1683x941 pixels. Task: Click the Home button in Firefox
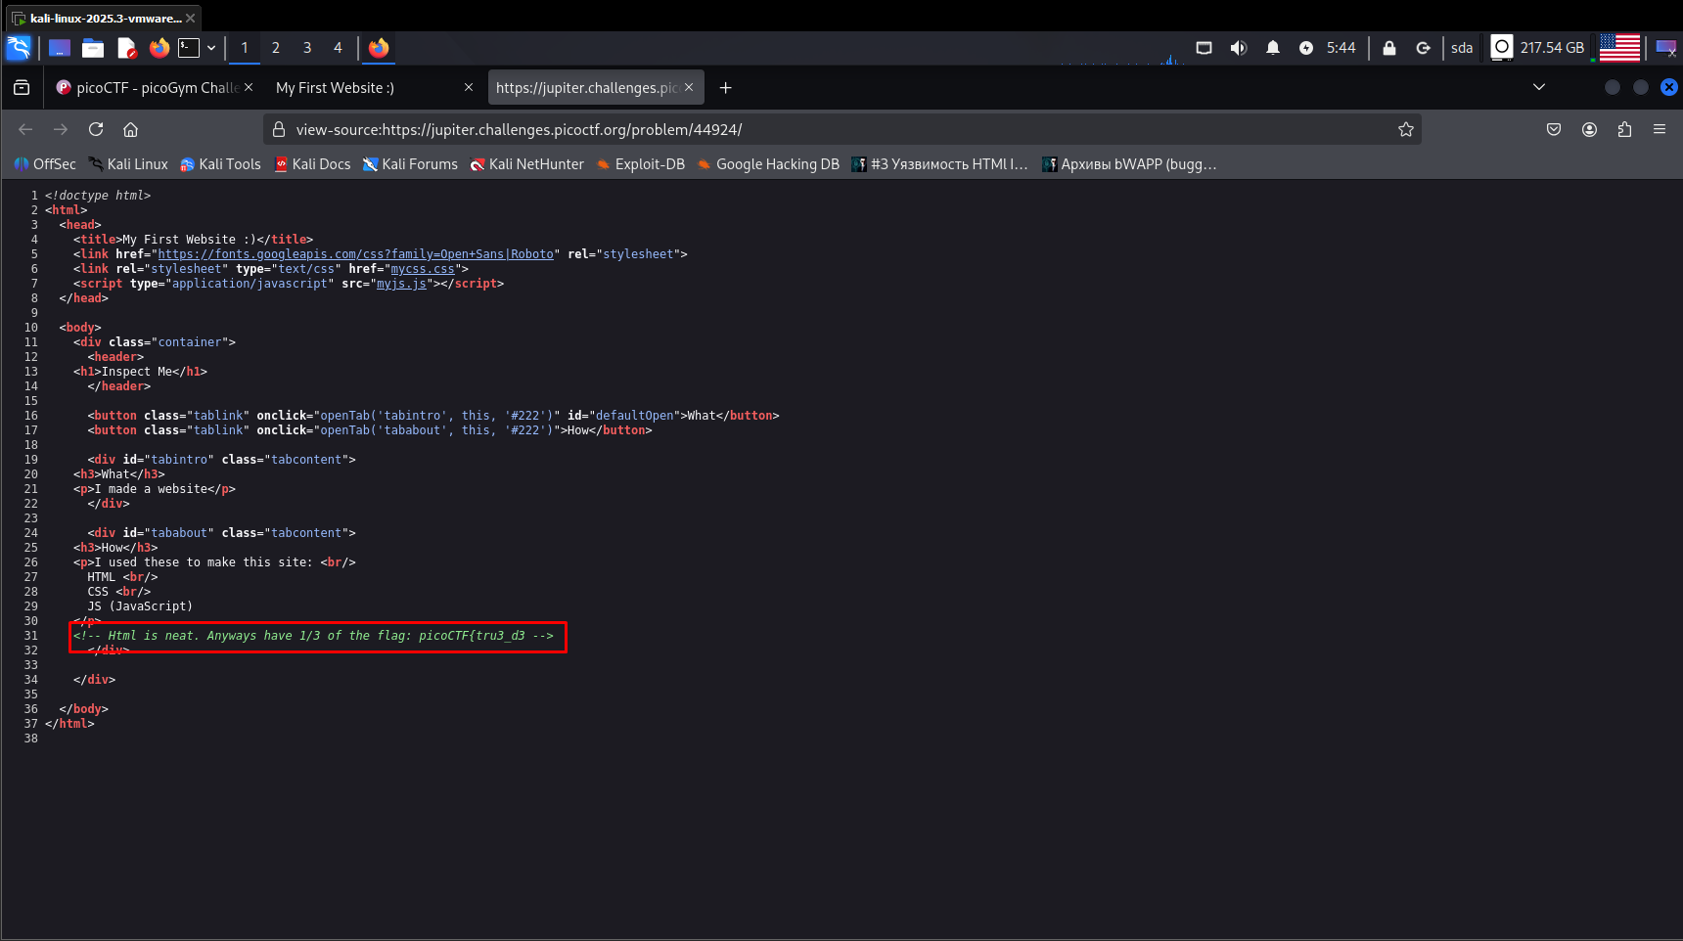click(x=130, y=129)
